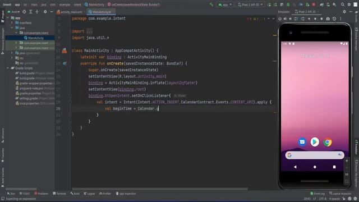359x202 pixels.
Task: Open the Pixel 2 API 30 device dropdown
Action: tap(250, 4)
